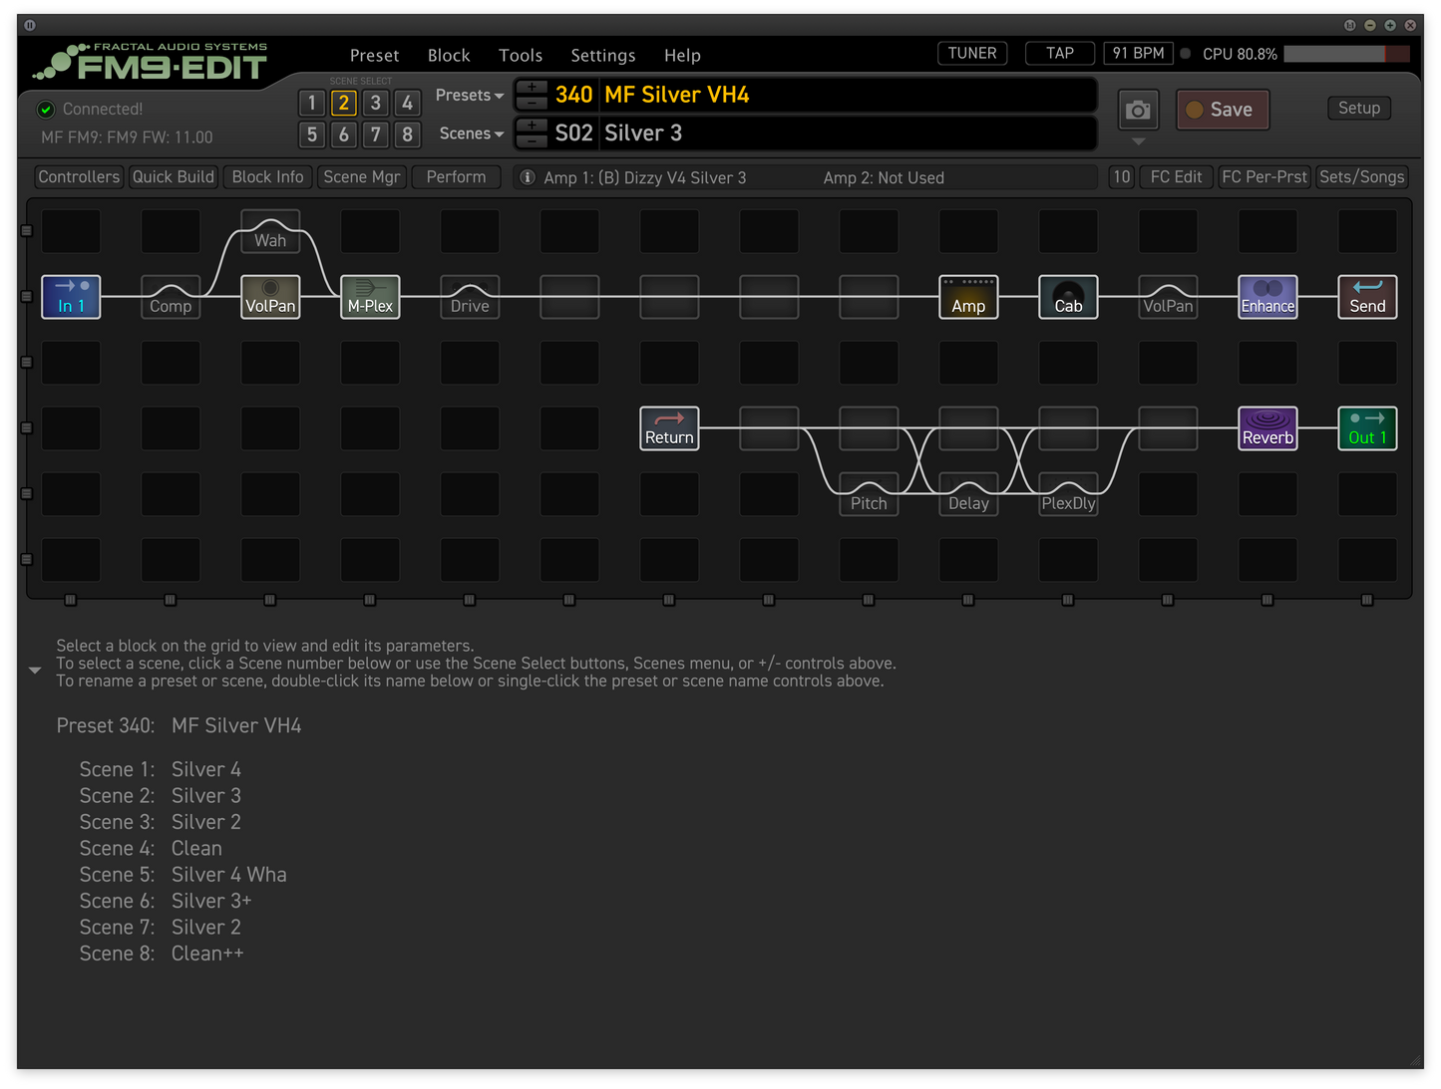
Task: Click the info icon beside Amp 1
Action: (528, 177)
